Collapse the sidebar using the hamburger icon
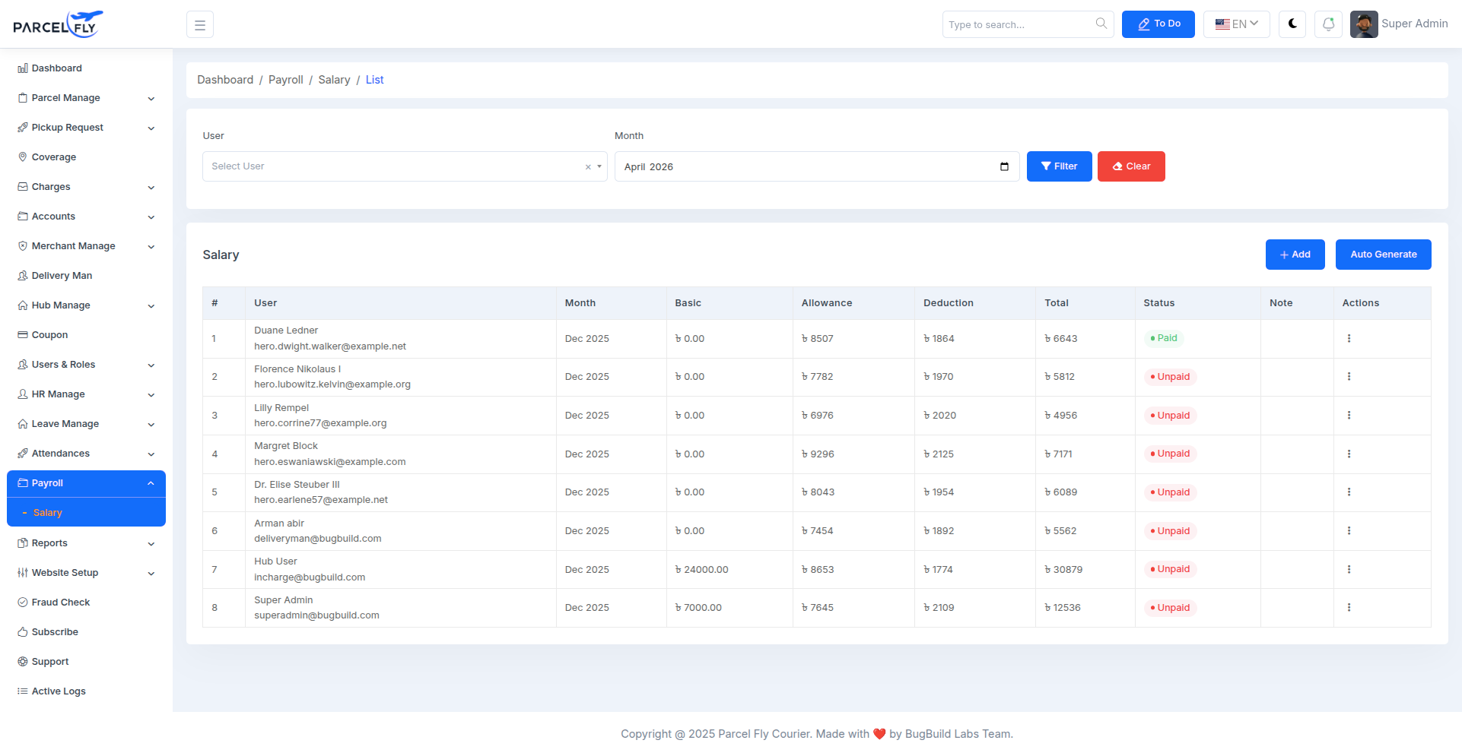The image size is (1462, 756). pyautogui.click(x=199, y=24)
